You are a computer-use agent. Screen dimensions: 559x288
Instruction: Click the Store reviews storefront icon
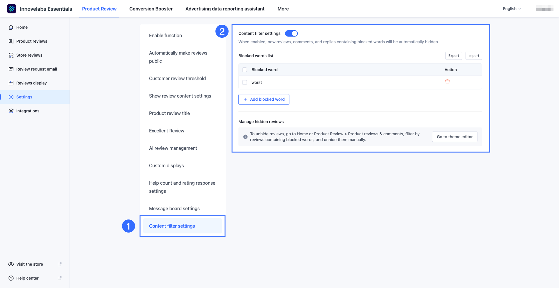[x=11, y=55]
